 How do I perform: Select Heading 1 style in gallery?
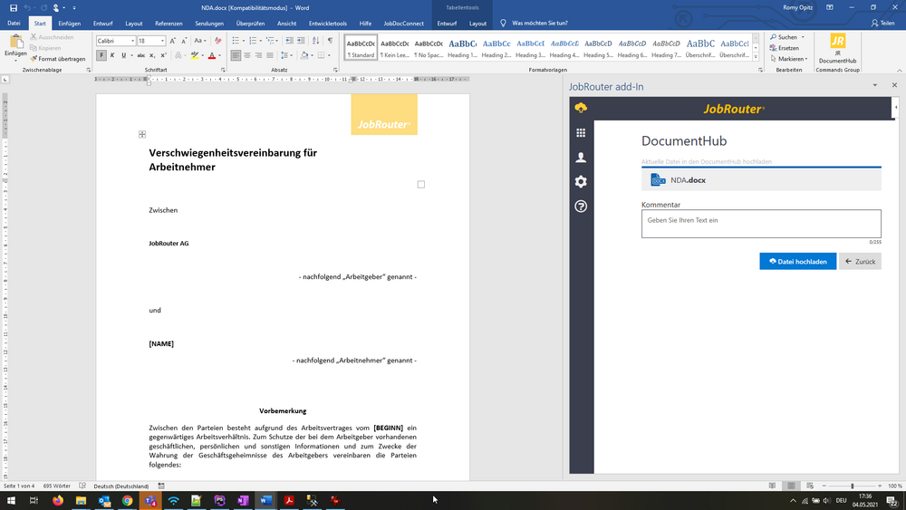pos(462,47)
